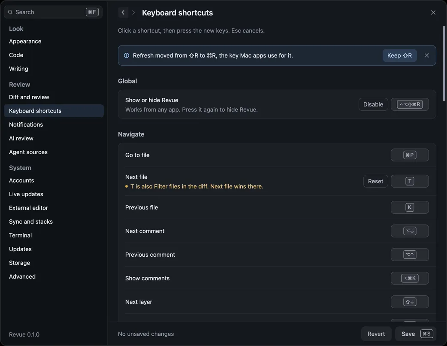The image size is (447, 346).
Task: Click the Next file conflict warning text
Action: pos(197,186)
